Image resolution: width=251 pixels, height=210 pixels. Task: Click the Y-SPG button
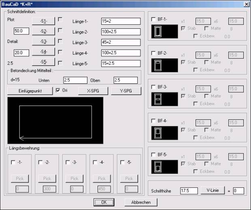point(126,91)
